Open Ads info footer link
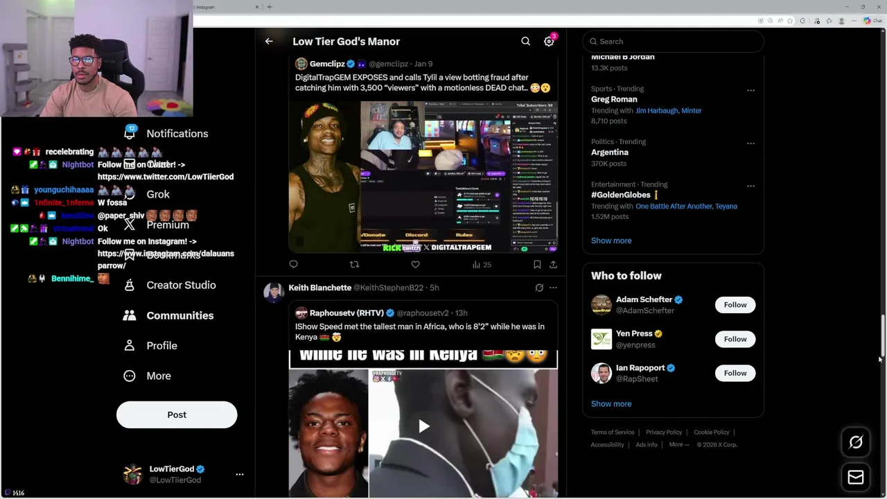Screen dimensions: 887x499 coord(647,445)
